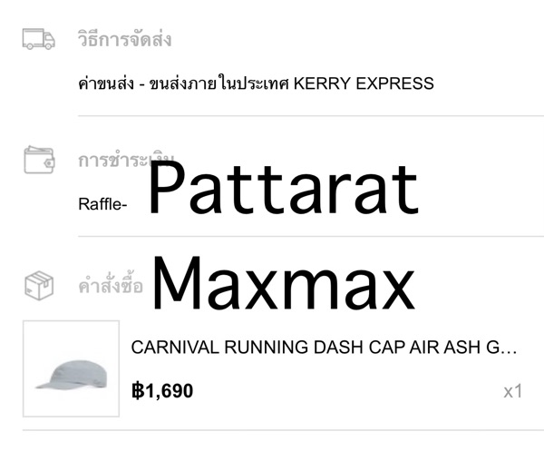Click the delivery truck icon
544x451 pixels.
pos(39,40)
